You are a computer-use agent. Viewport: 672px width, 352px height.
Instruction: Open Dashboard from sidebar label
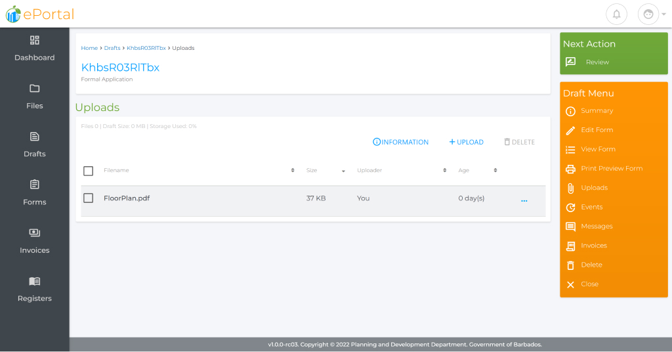click(x=35, y=57)
